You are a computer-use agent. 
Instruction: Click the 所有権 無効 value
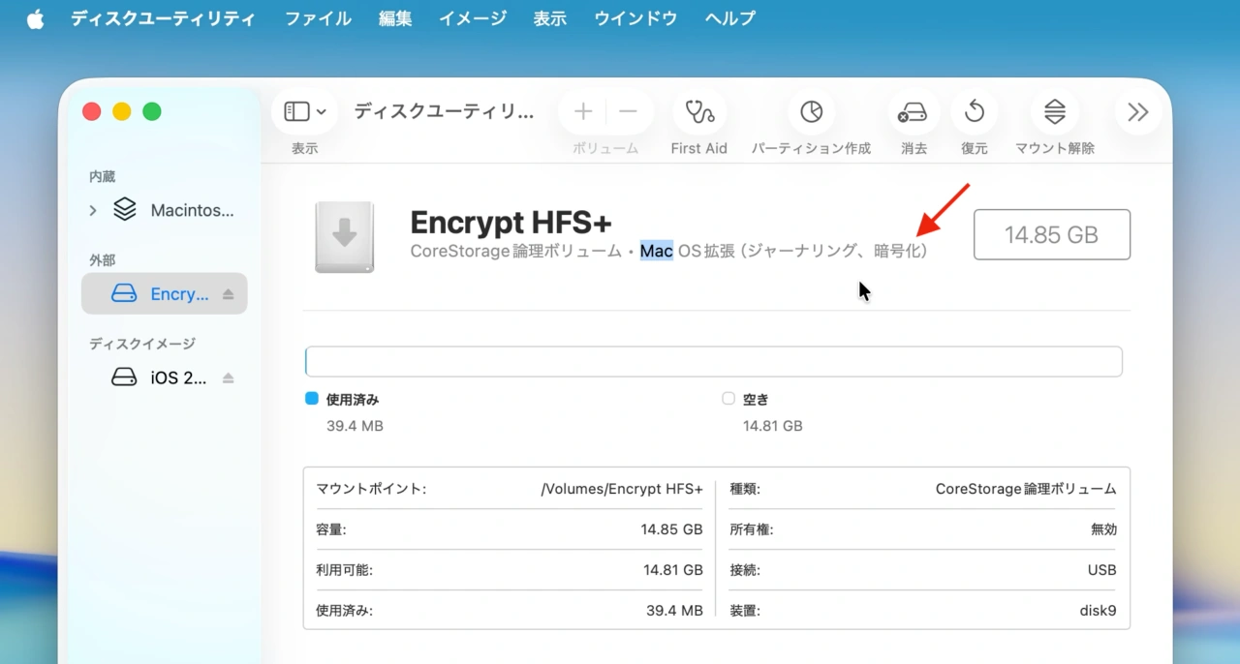(1103, 529)
